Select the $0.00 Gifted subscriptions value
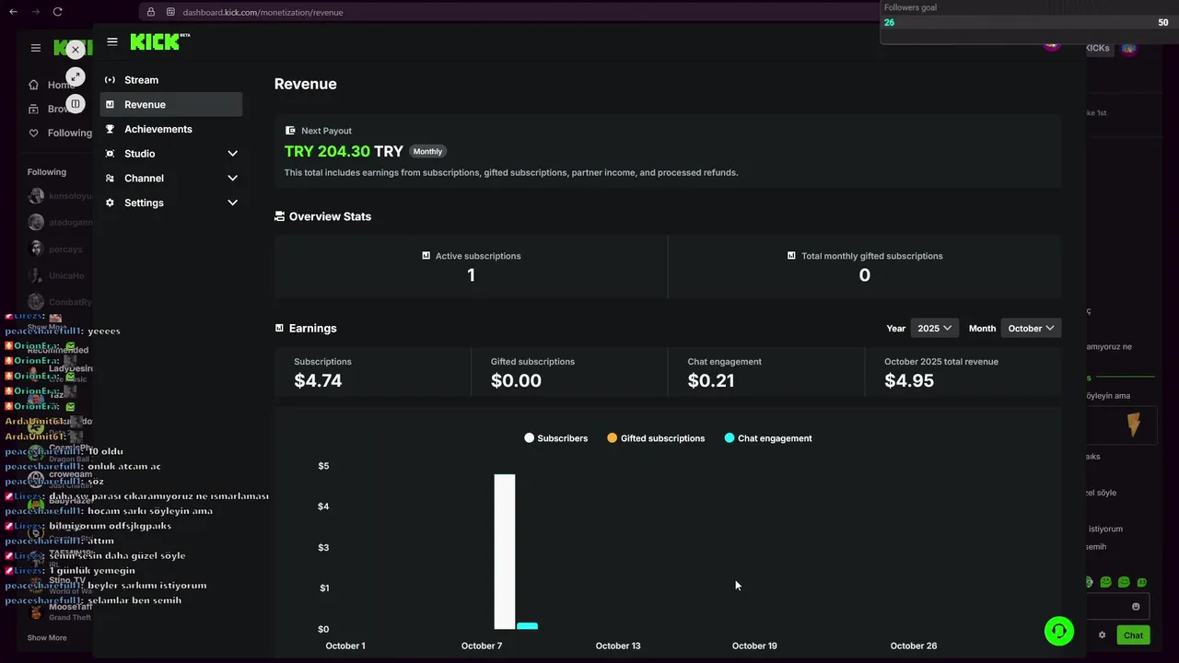Viewport: 1179px width, 663px height. pyautogui.click(x=516, y=380)
